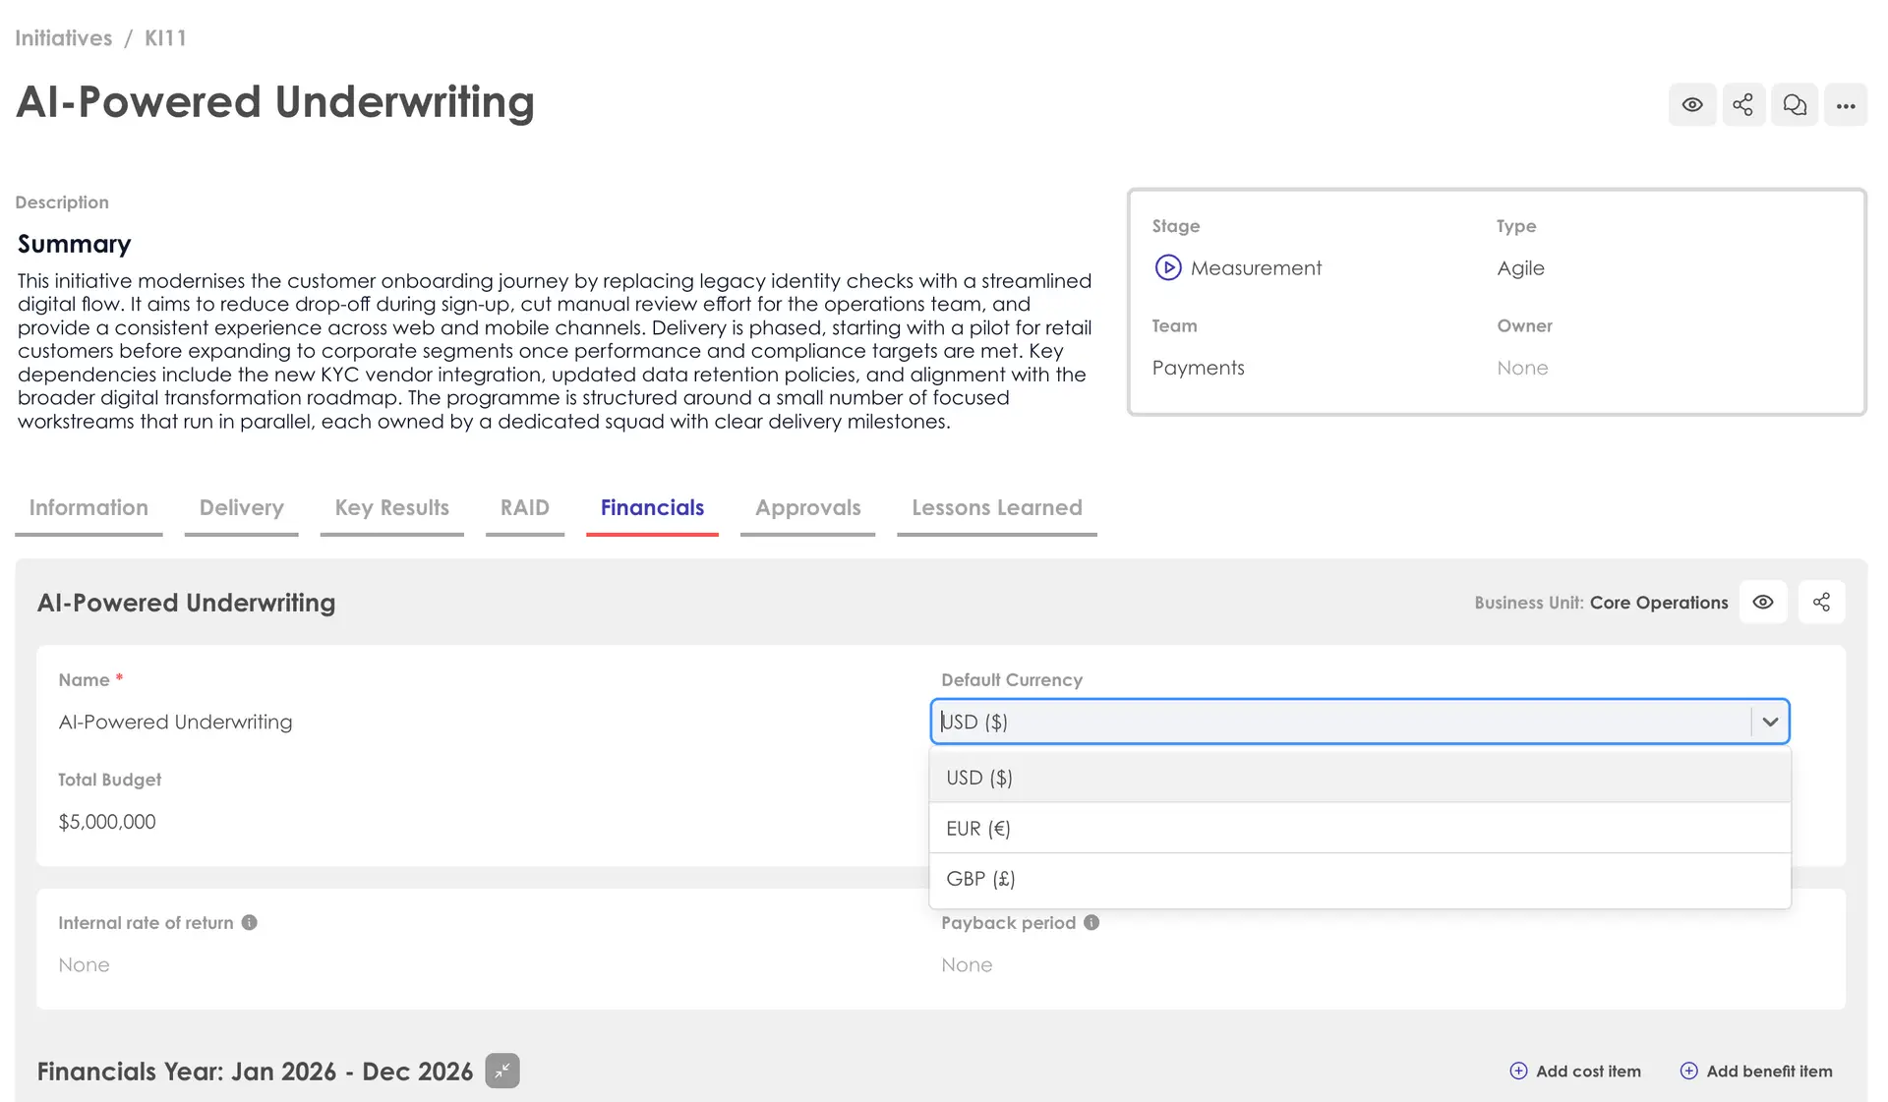Open the more options ellipsis menu

coord(1846,104)
